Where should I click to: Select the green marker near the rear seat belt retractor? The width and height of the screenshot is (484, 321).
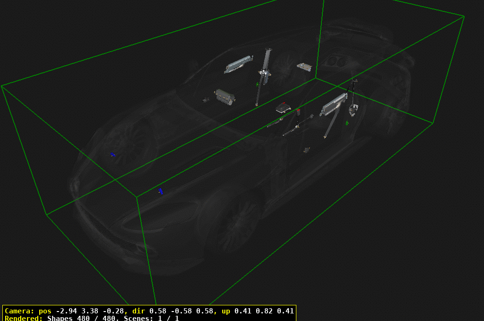click(x=347, y=123)
